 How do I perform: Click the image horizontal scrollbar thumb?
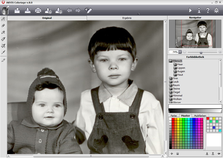(91, 156)
